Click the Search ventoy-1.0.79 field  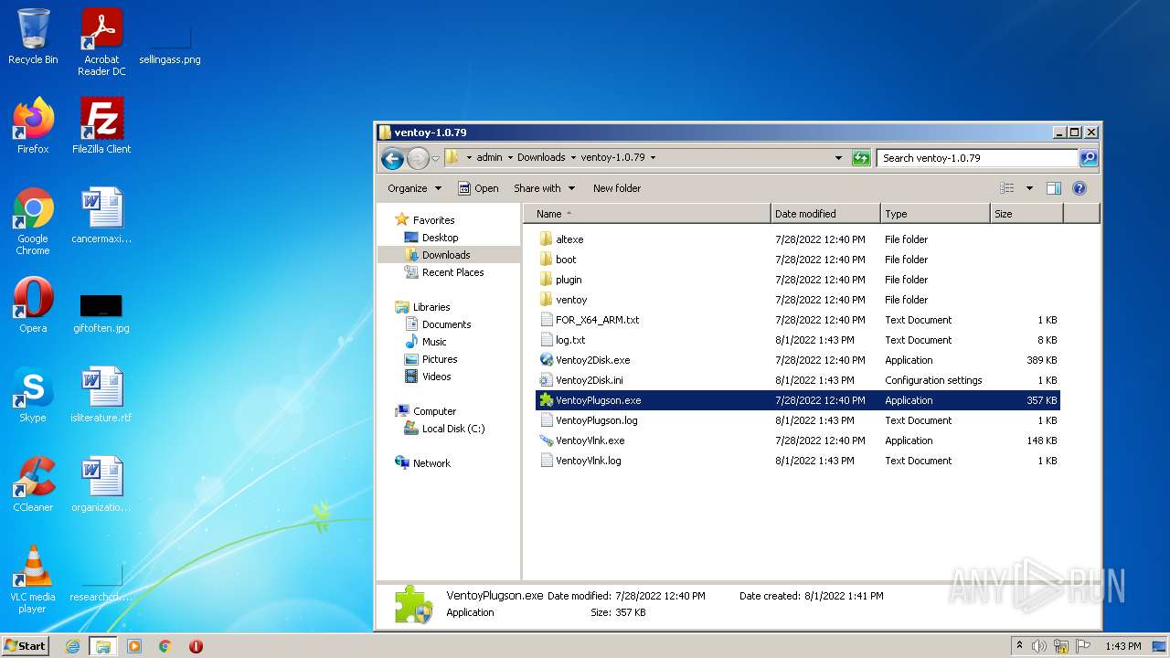(977, 158)
